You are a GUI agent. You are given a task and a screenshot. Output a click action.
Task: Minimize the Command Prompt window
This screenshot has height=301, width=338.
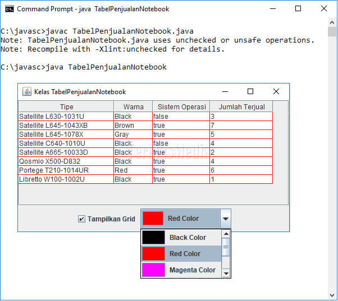[x=273, y=9]
